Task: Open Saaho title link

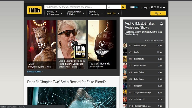Action: 137,52
